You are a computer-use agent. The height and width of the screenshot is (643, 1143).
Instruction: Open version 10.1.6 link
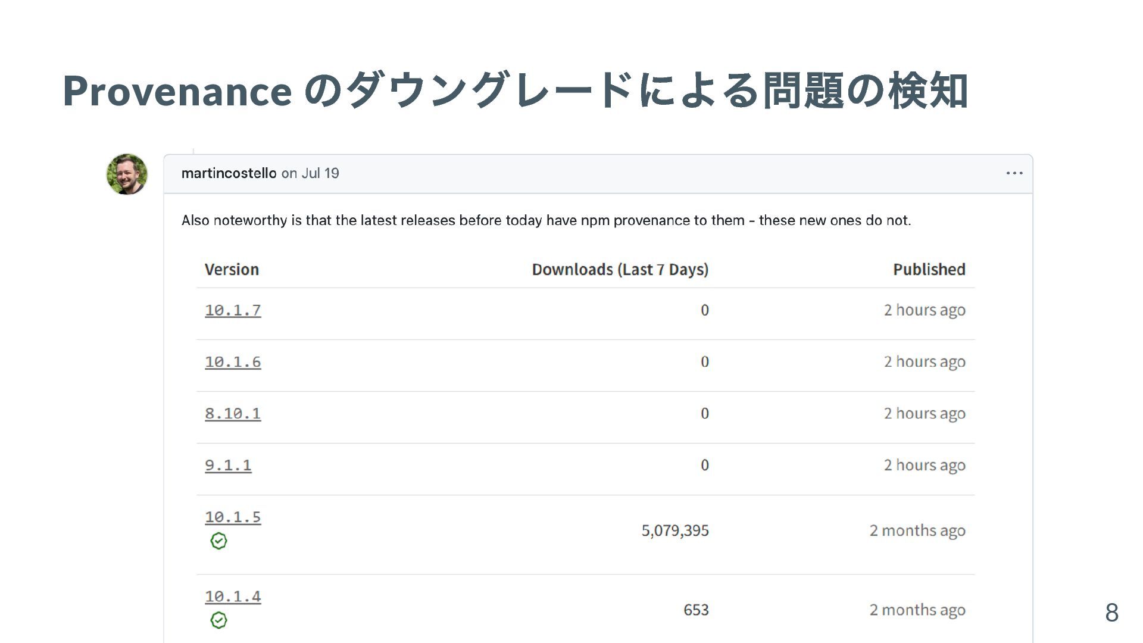233,362
